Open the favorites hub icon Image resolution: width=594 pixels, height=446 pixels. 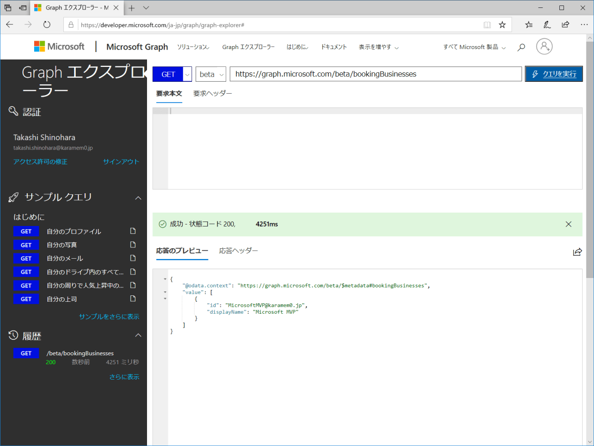pyautogui.click(x=529, y=25)
